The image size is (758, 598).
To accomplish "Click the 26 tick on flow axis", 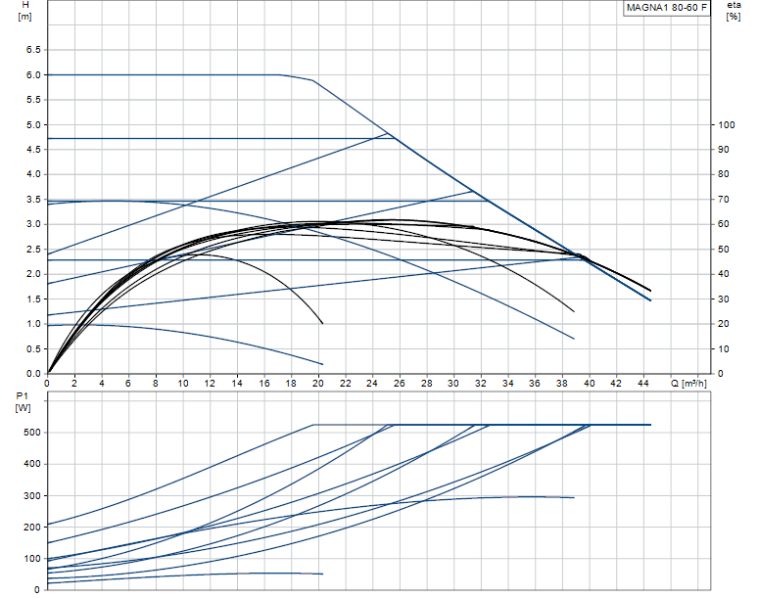I will [x=399, y=383].
